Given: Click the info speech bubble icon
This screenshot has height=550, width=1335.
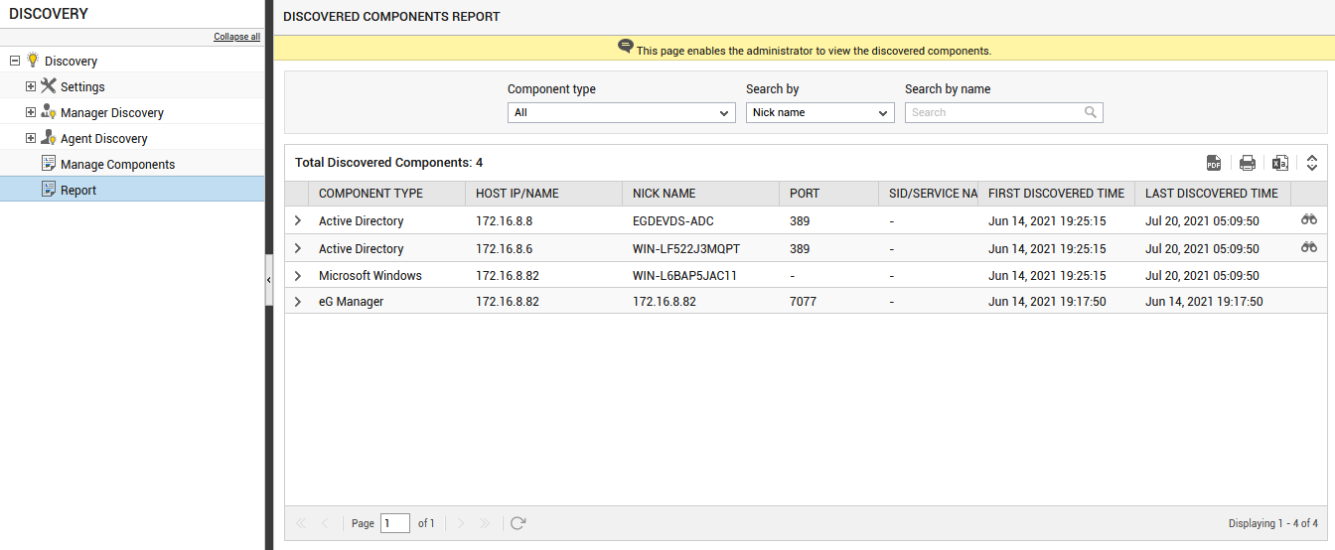Looking at the screenshot, I should pyautogui.click(x=626, y=47).
